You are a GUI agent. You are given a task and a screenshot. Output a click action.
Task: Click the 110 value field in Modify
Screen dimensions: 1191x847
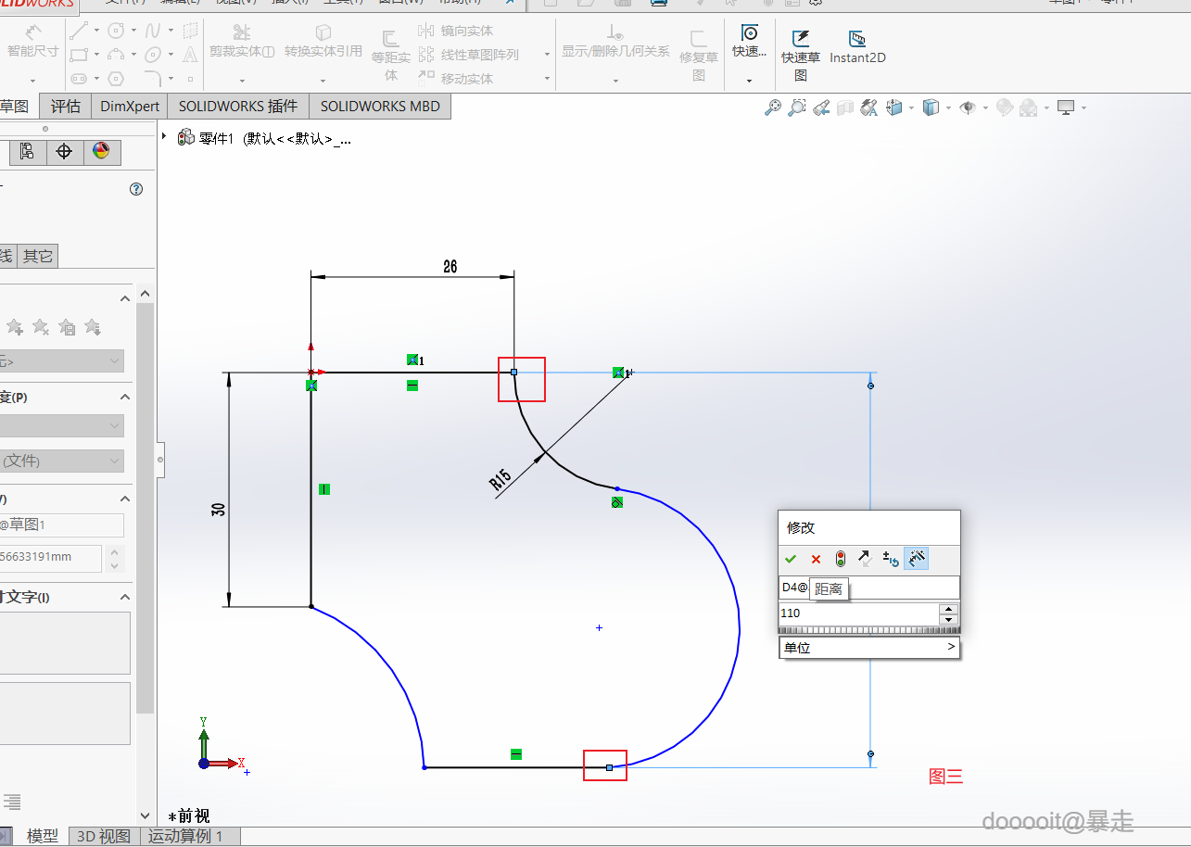858,613
